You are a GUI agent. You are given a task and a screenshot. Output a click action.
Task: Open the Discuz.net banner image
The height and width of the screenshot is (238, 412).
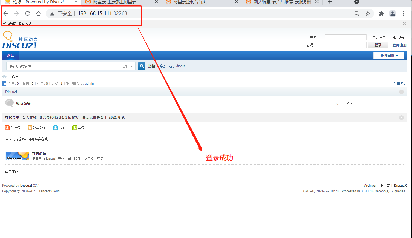tap(17, 156)
